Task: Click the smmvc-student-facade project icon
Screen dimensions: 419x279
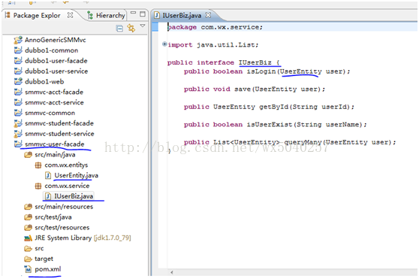Action: [18, 123]
